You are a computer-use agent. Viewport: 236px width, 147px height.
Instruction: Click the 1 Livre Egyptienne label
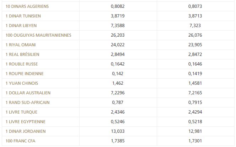(26, 122)
